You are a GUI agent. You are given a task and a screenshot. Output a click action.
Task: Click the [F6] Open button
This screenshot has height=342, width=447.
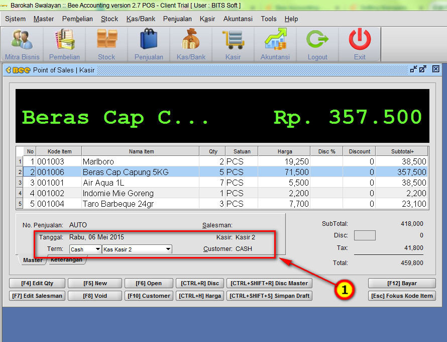(x=149, y=283)
